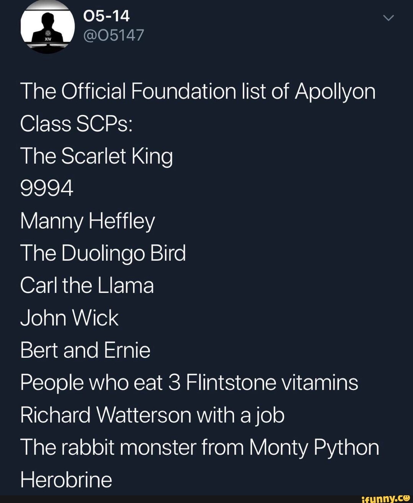Click 'Herobrine' at the list bottom

[x=65, y=479]
